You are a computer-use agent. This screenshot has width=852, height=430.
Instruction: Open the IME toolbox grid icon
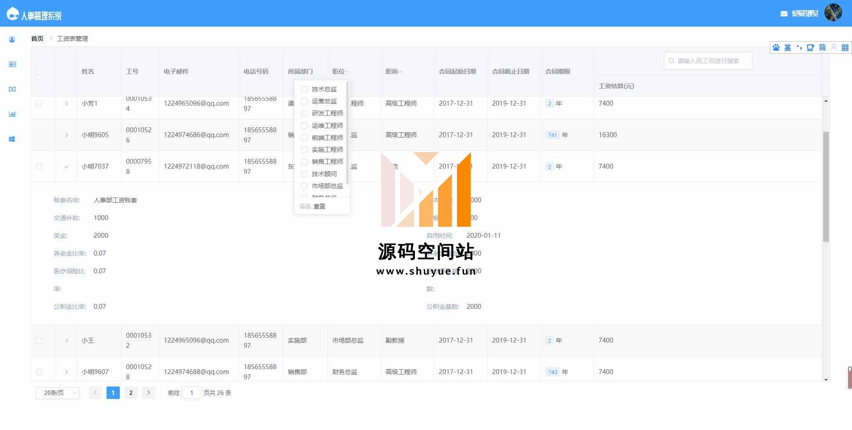[x=845, y=47]
